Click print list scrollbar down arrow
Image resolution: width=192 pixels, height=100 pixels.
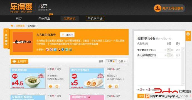pos(183,84)
